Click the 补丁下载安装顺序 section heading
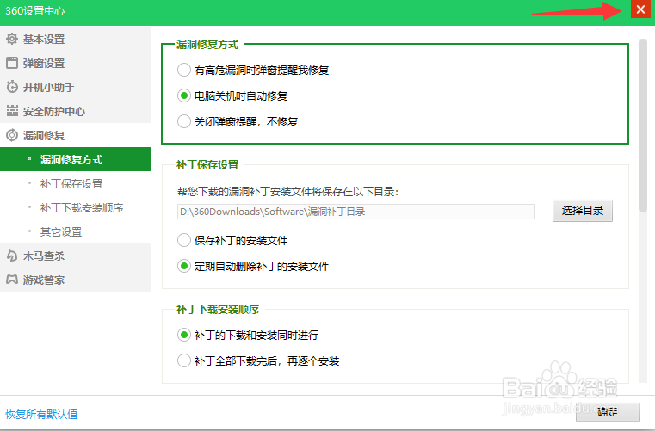 click(218, 310)
